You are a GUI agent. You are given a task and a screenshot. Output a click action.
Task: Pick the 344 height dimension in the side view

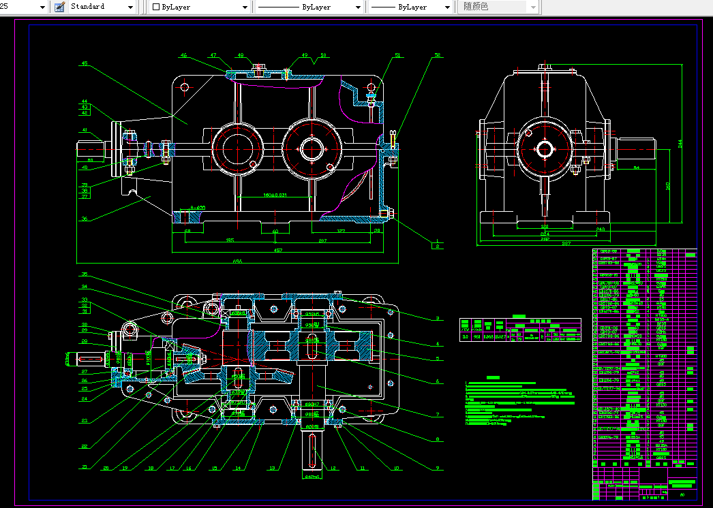pyautogui.click(x=680, y=143)
